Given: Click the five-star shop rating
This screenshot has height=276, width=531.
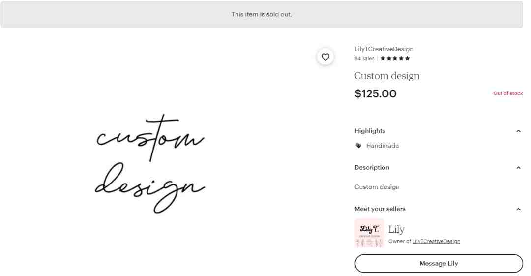Looking at the screenshot, I should point(395,59).
